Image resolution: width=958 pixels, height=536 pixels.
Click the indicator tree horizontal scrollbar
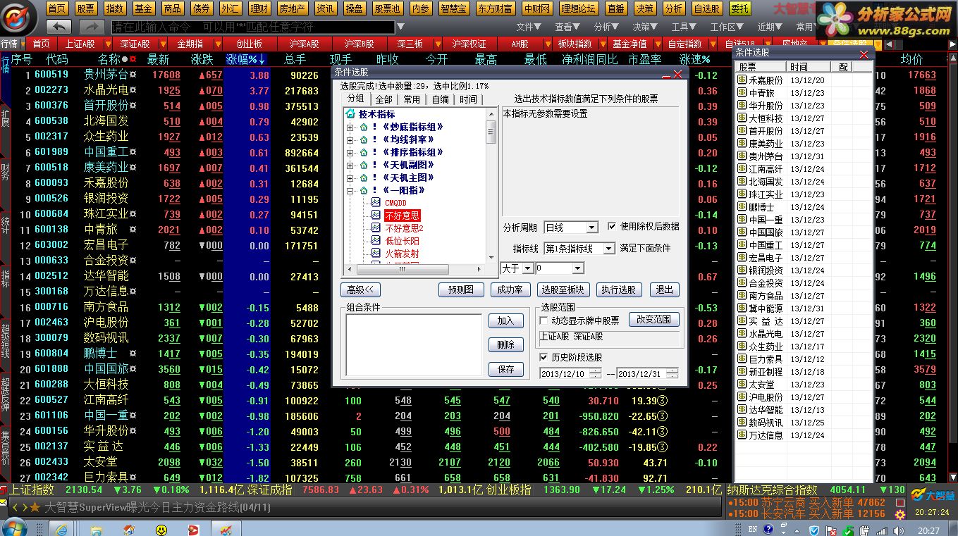tap(415, 270)
